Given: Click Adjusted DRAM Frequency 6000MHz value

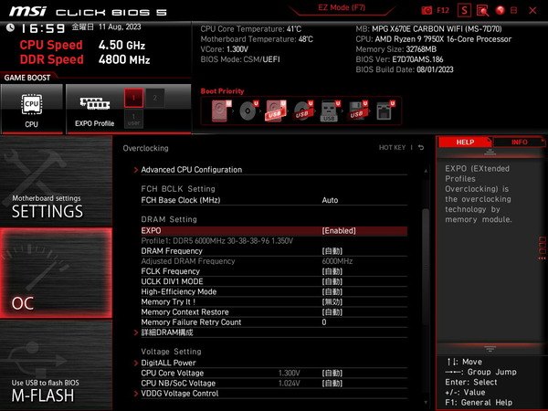Looking at the screenshot, I should pyautogui.click(x=337, y=261).
